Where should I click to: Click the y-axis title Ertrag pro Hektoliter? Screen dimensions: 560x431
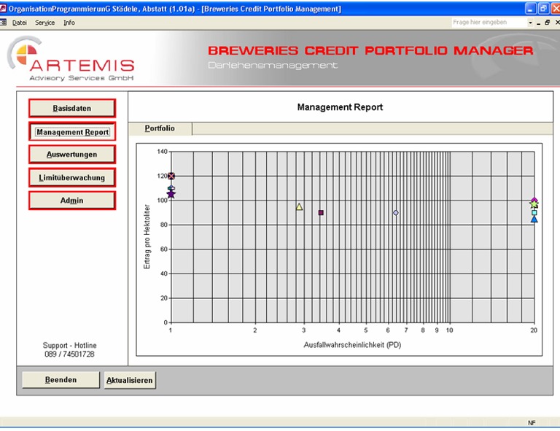147,236
